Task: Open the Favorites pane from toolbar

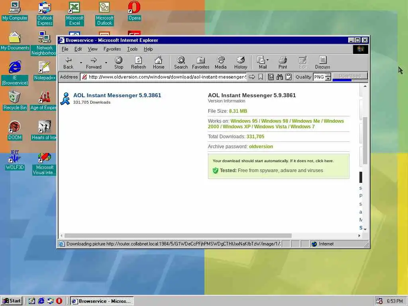Action: 201,63
